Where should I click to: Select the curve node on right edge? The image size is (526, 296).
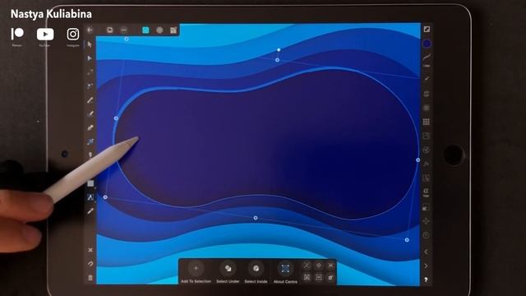(418, 160)
